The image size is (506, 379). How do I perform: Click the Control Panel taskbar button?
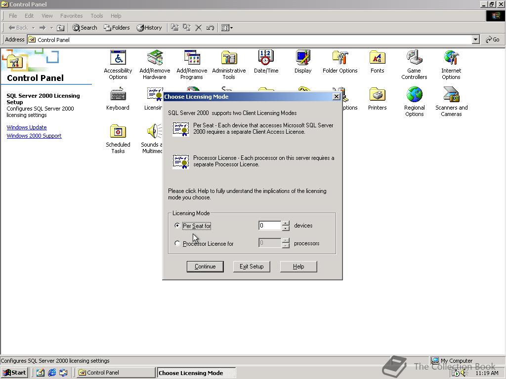click(116, 373)
